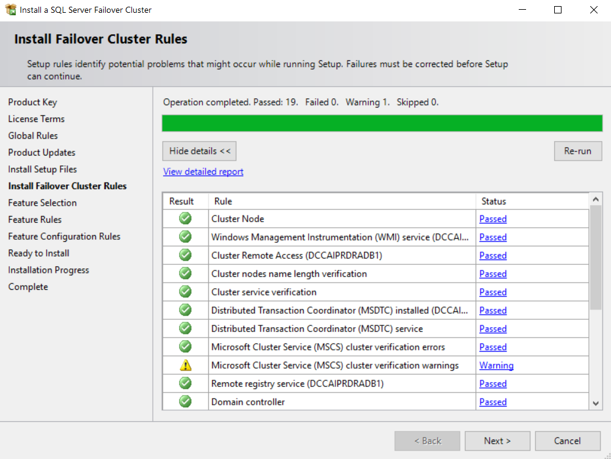611x459 pixels.
Task: Select Ready to Install step
Action: pyautogui.click(x=38, y=253)
